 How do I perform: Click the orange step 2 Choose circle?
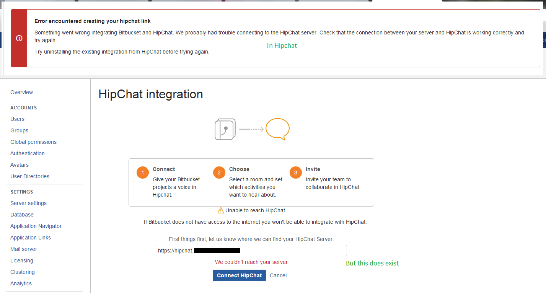(219, 173)
